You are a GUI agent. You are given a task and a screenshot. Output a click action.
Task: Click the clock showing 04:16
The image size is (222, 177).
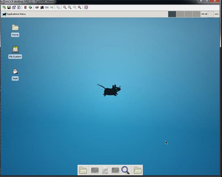204,14
